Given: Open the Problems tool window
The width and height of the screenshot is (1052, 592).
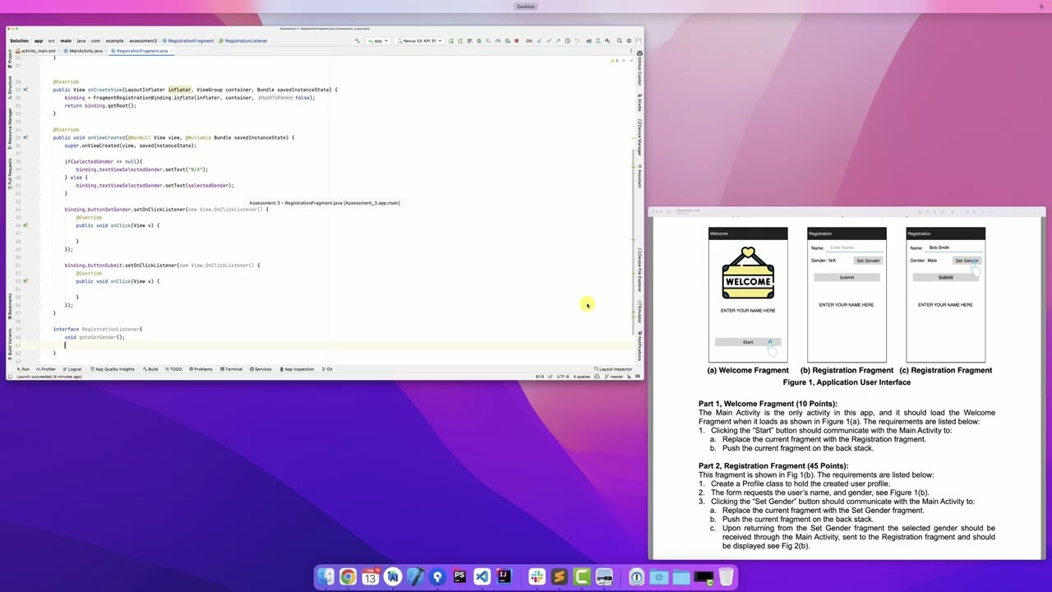Looking at the screenshot, I should (x=201, y=369).
